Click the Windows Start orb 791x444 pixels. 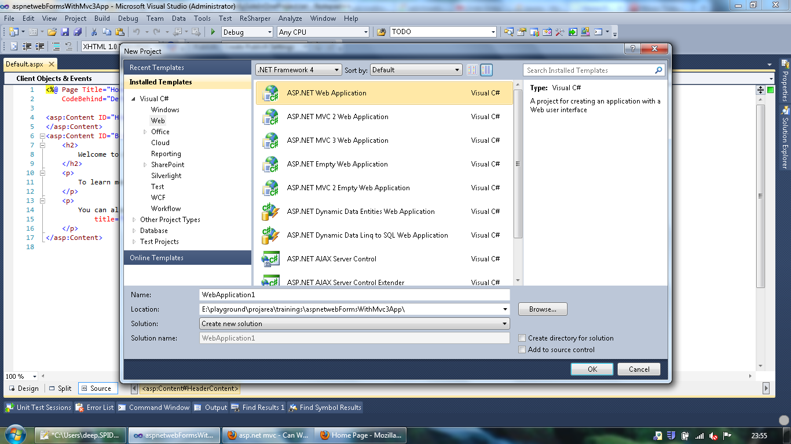pos(16,434)
